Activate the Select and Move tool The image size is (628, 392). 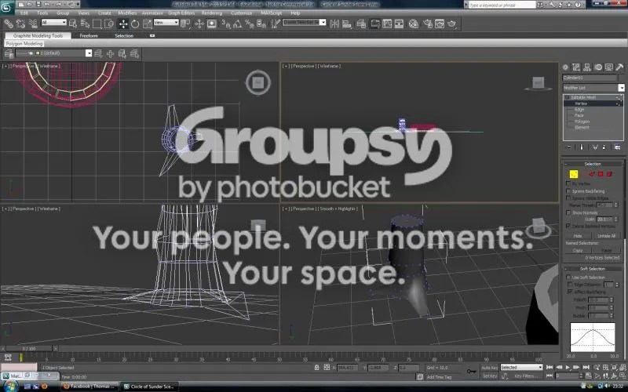click(123, 24)
